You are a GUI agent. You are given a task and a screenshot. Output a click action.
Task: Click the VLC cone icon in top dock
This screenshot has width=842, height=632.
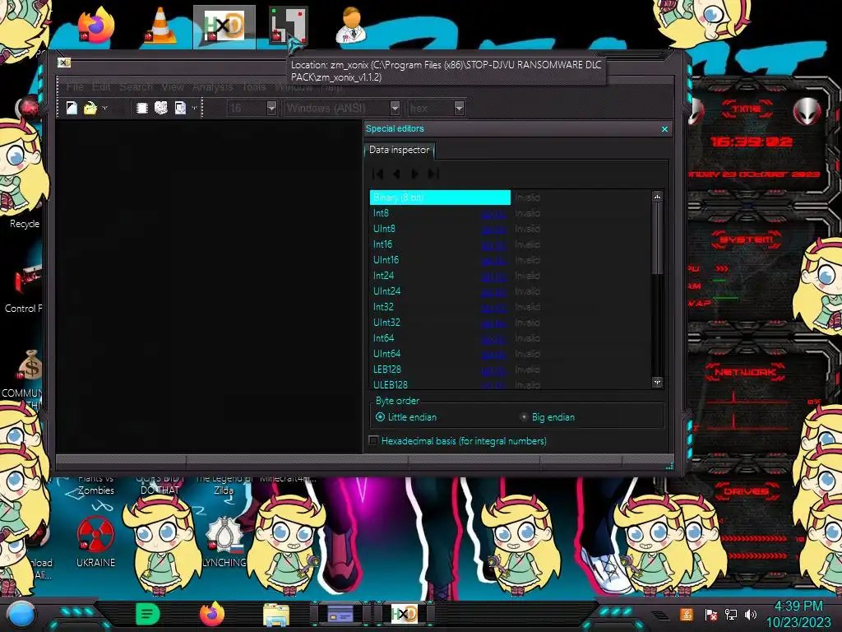[160, 26]
